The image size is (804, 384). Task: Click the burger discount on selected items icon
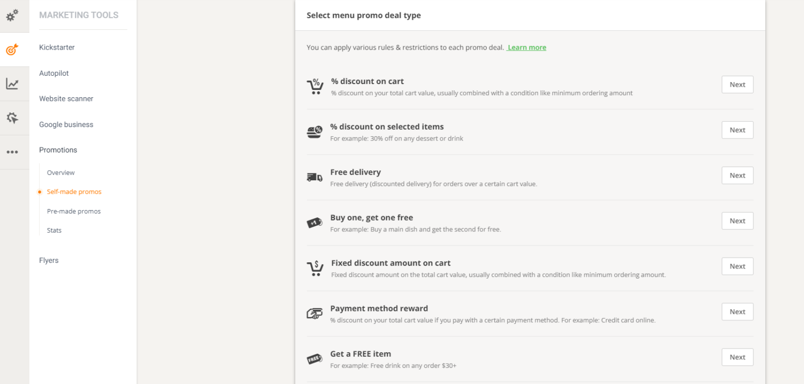pyautogui.click(x=315, y=132)
